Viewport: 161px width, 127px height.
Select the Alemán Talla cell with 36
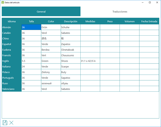tap(31, 27)
